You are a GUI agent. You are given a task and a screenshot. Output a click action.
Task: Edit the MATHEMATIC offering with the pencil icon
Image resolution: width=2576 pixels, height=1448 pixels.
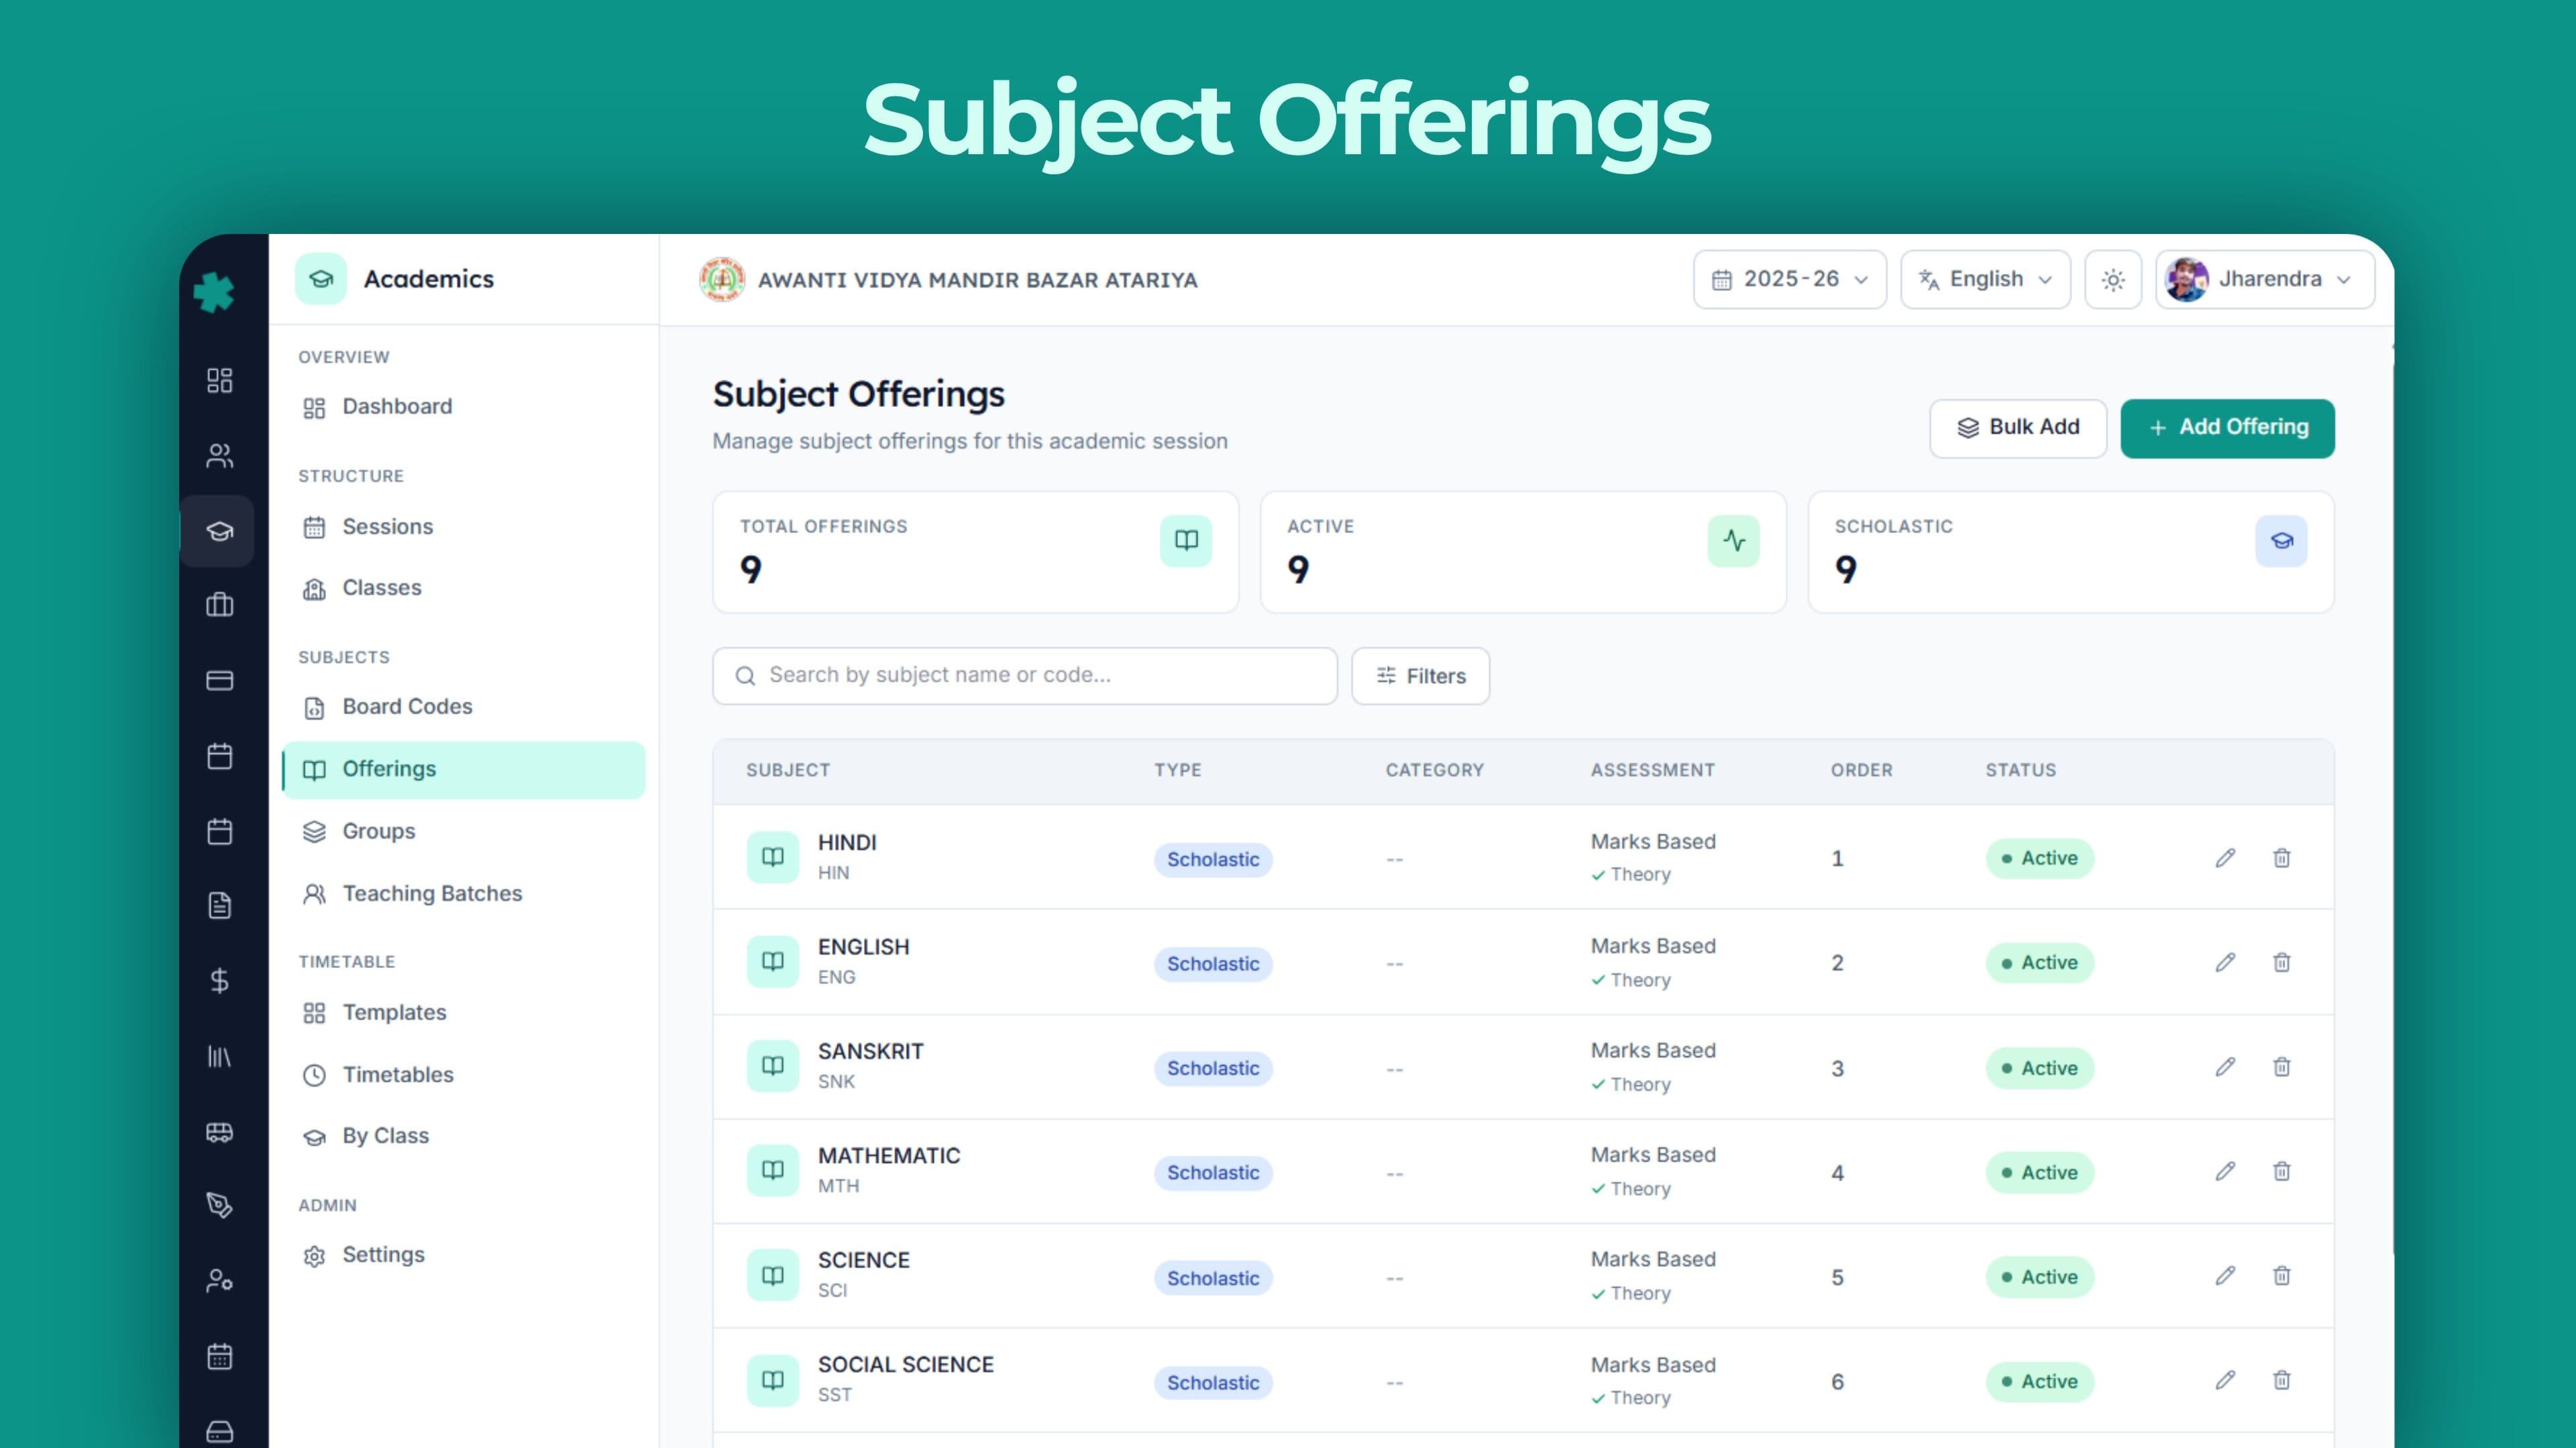[2225, 1171]
